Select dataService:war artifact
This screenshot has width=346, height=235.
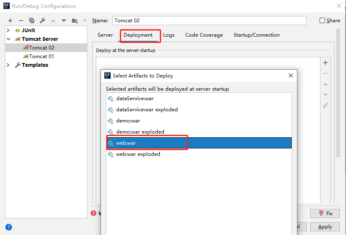point(199,99)
